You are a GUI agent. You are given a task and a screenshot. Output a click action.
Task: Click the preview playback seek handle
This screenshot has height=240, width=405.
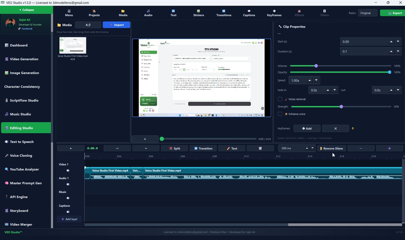point(162,139)
